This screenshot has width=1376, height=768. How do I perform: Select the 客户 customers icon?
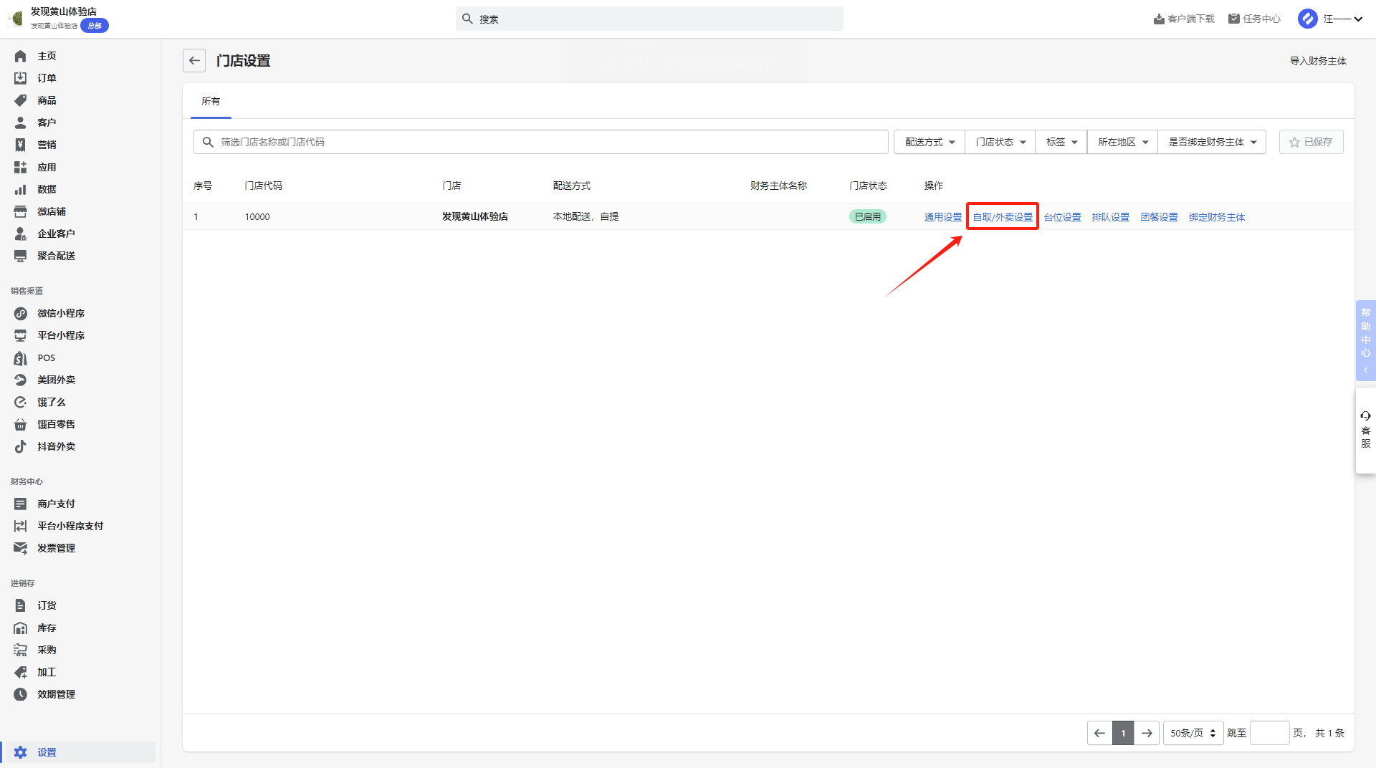click(x=20, y=123)
